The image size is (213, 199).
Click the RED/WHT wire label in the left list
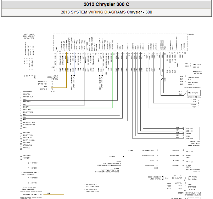(x=27, y=102)
